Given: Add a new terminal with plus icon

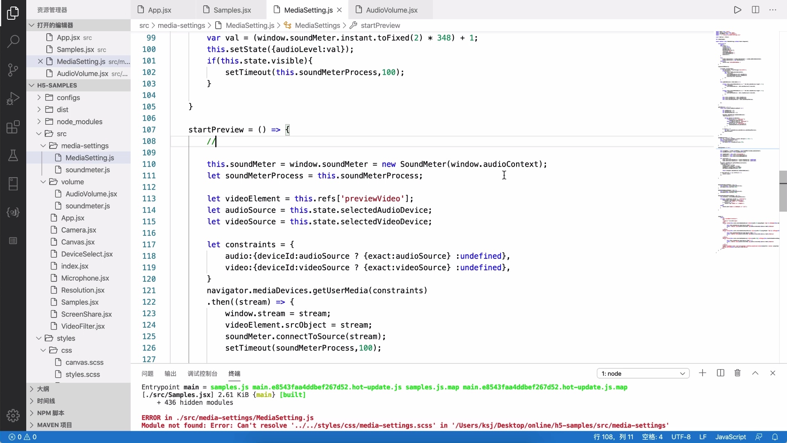Looking at the screenshot, I should (703, 373).
